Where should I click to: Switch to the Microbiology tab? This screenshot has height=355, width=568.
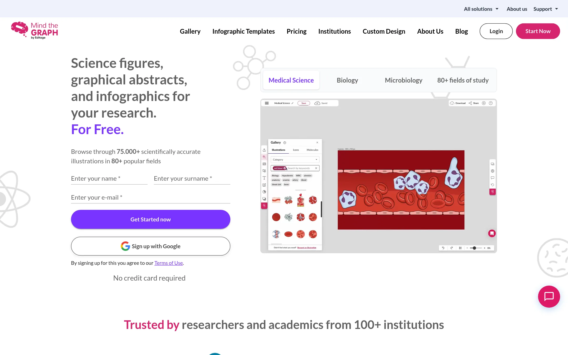[403, 80]
